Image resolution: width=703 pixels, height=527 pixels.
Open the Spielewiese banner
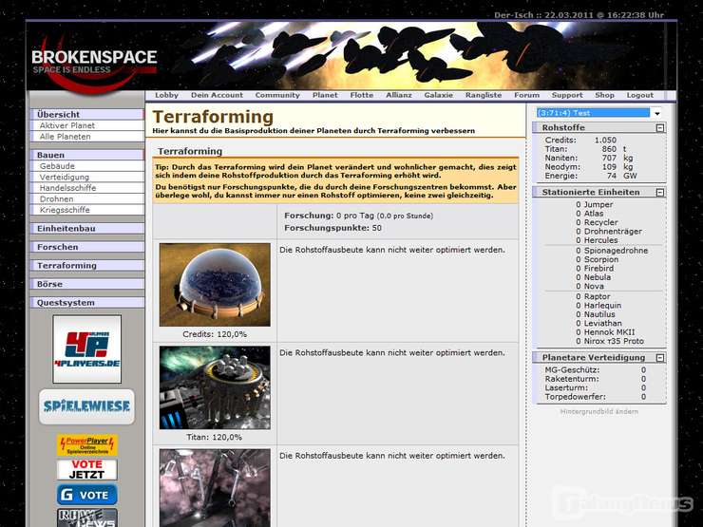[87, 406]
